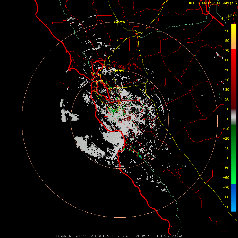
Task: Click the 40 value on velocity scale
Action: [227, 80]
